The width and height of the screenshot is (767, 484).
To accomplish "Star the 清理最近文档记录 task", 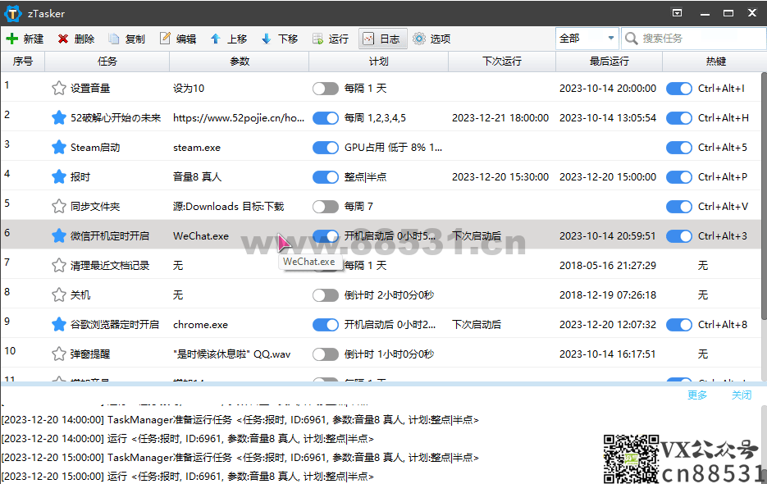I will (x=59, y=265).
